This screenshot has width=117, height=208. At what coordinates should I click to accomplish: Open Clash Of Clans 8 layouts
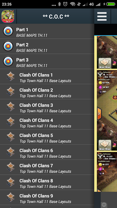coord(47,183)
